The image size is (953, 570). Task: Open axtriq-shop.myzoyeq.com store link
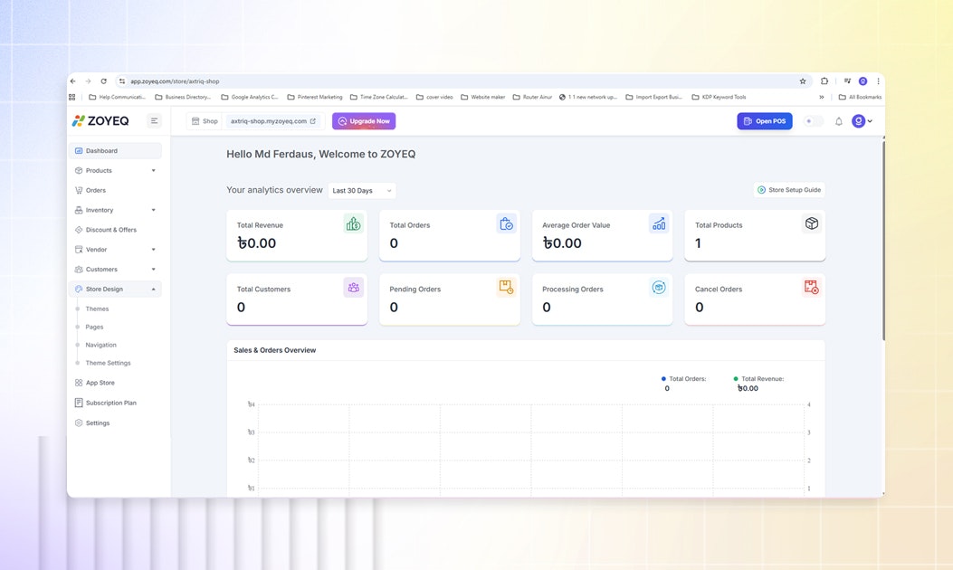[x=273, y=121]
